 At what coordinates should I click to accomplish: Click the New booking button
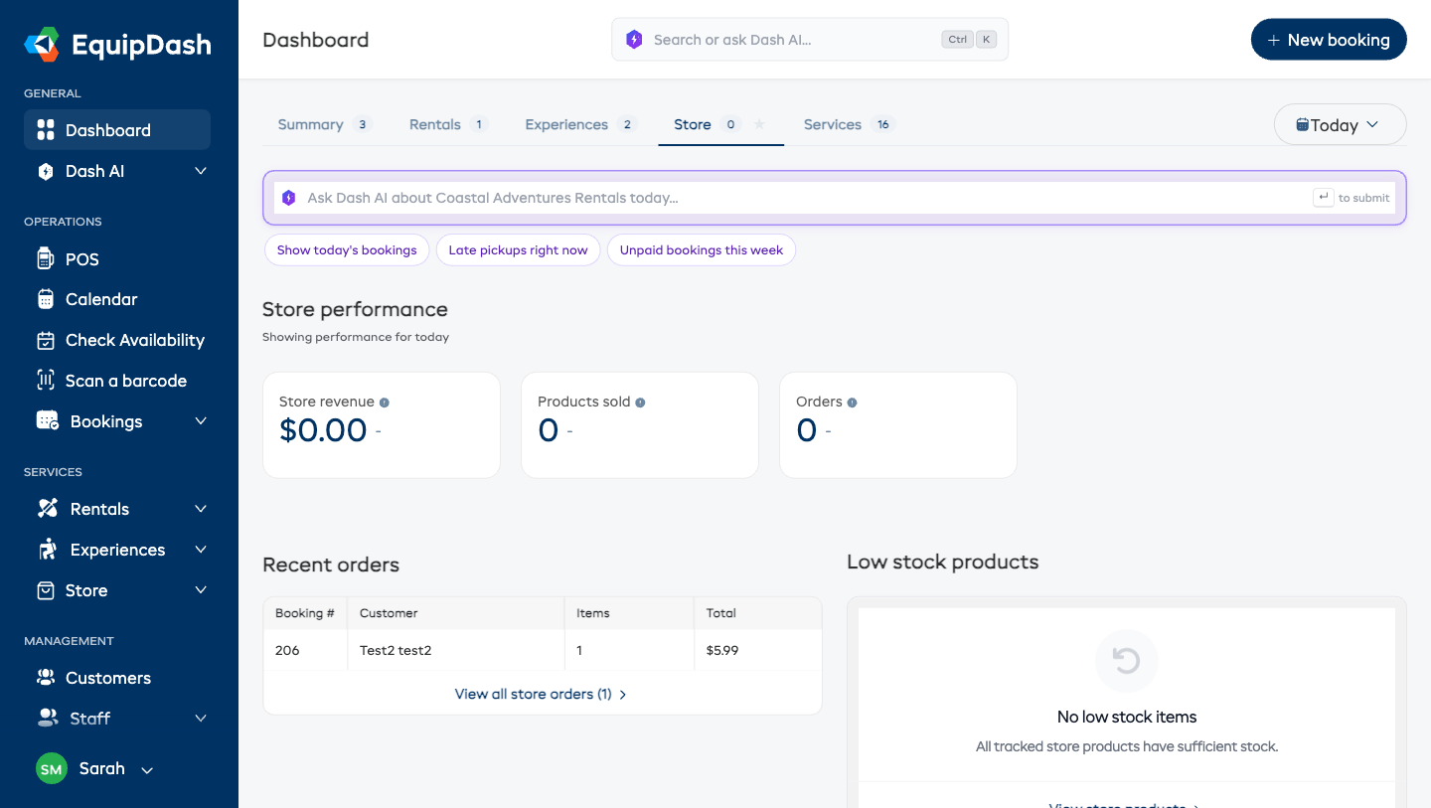[x=1329, y=40]
